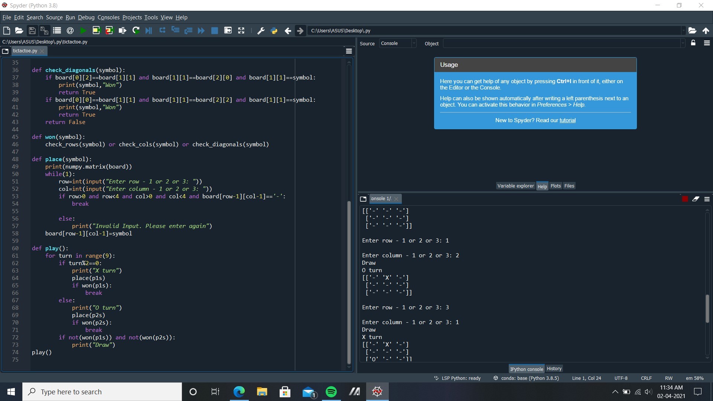Image resolution: width=713 pixels, height=401 pixels.
Task: Open the editor pane options hamburger menu
Action: click(x=349, y=51)
